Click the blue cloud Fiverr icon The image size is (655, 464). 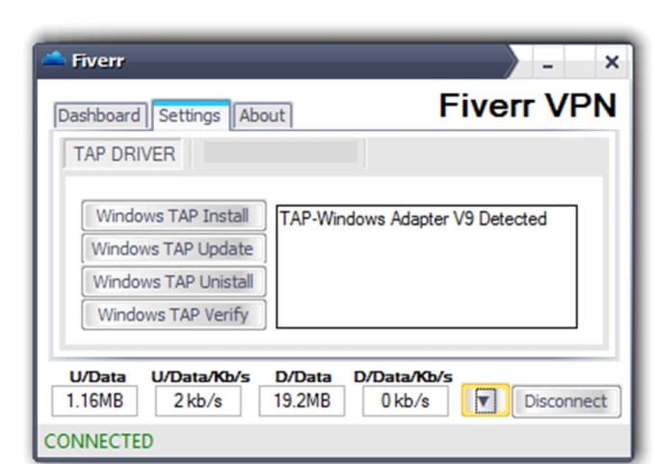[54, 59]
